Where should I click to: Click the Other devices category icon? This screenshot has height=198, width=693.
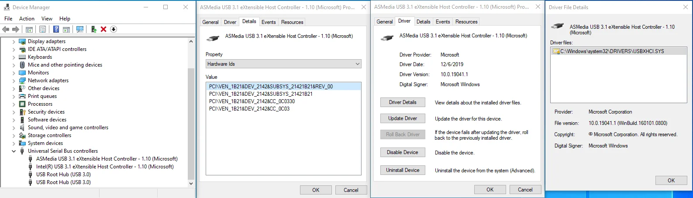23,88
